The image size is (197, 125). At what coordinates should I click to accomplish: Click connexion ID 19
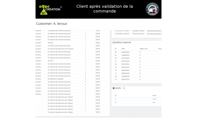tap(116, 67)
